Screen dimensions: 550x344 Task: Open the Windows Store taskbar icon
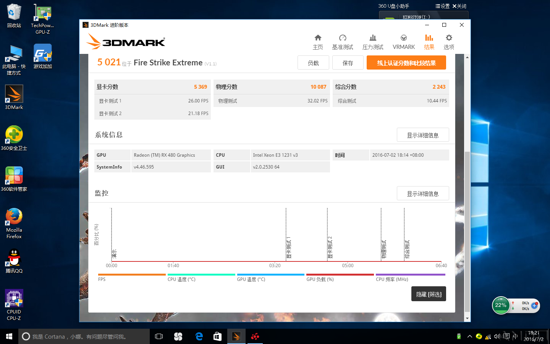pyautogui.click(x=217, y=336)
